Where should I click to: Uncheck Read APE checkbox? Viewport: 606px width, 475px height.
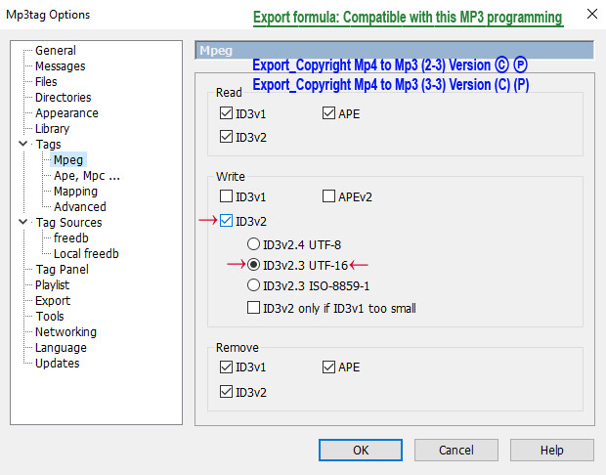pyautogui.click(x=328, y=113)
